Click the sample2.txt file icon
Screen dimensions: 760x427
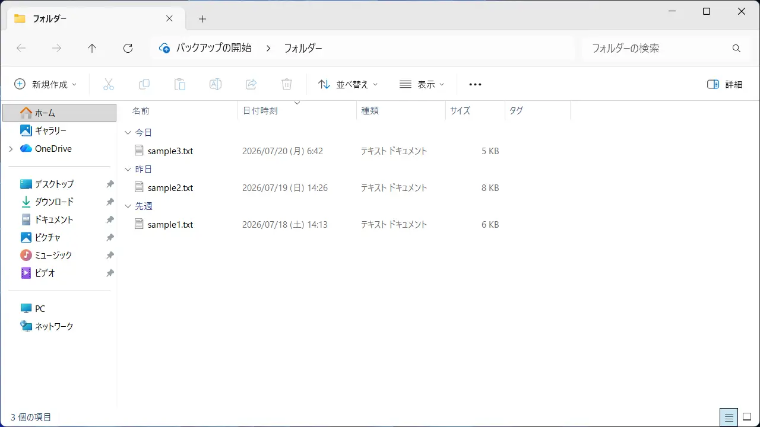coord(139,187)
